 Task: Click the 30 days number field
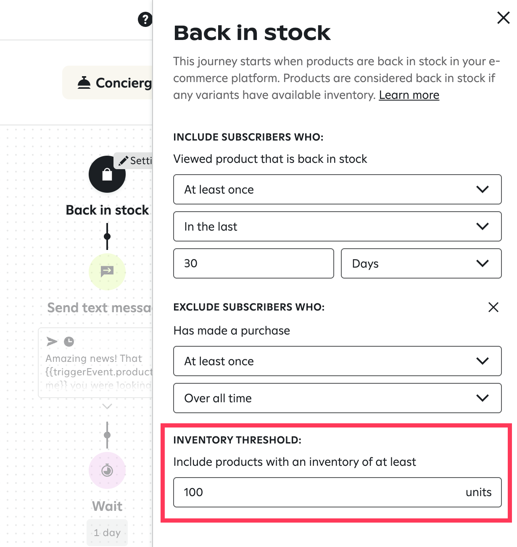(x=253, y=263)
